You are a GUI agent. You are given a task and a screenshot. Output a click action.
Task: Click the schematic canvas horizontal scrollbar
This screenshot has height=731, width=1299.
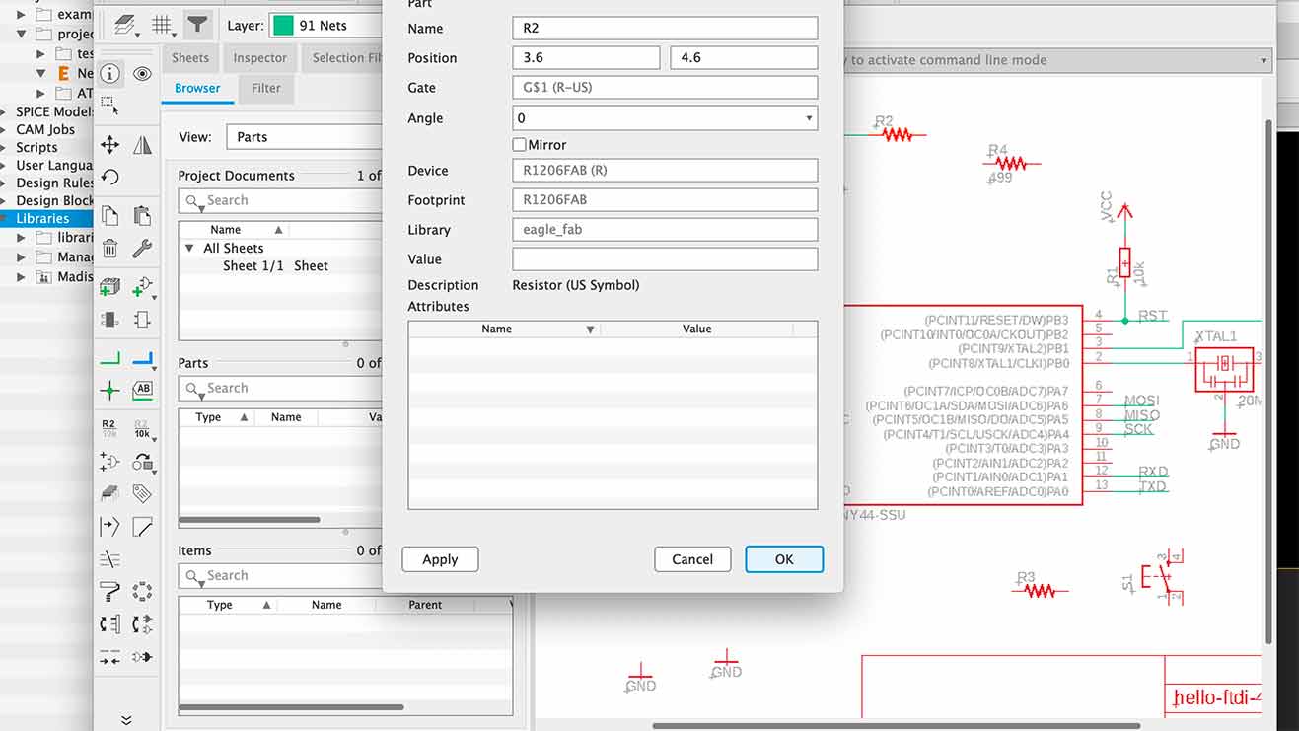(896, 726)
